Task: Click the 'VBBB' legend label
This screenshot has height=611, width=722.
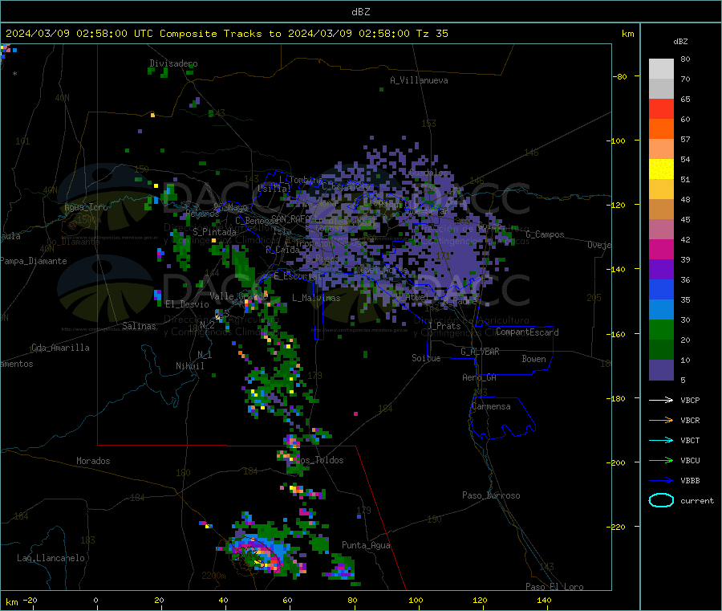Action: pyautogui.click(x=690, y=481)
